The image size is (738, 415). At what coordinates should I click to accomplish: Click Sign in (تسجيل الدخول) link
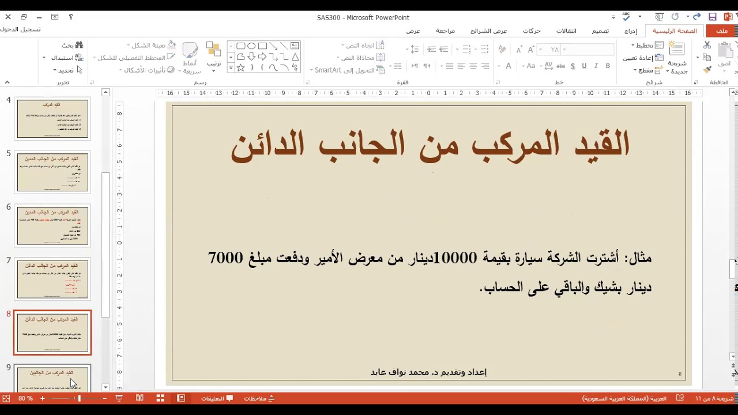coord(20,29)
